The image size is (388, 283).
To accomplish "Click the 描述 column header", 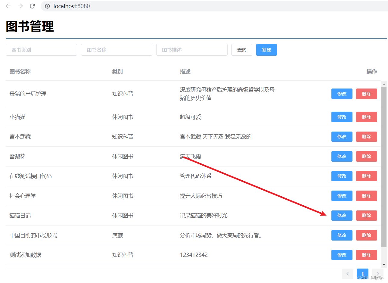I will [x=185, y=72].
